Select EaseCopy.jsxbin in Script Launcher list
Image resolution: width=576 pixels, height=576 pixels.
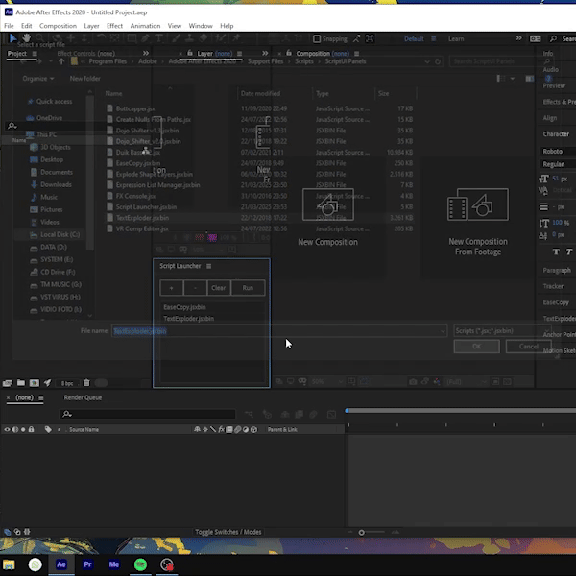(x=212, y=307)
